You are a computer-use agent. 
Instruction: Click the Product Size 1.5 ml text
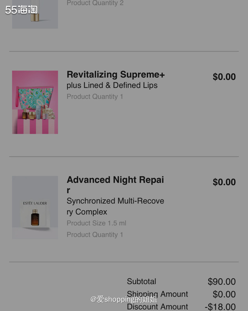(96, 223)
